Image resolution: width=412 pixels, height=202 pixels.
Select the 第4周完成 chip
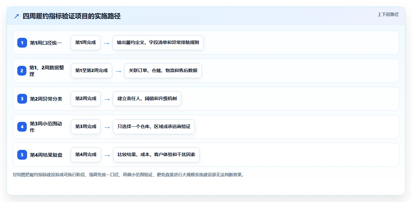(86, 155)
